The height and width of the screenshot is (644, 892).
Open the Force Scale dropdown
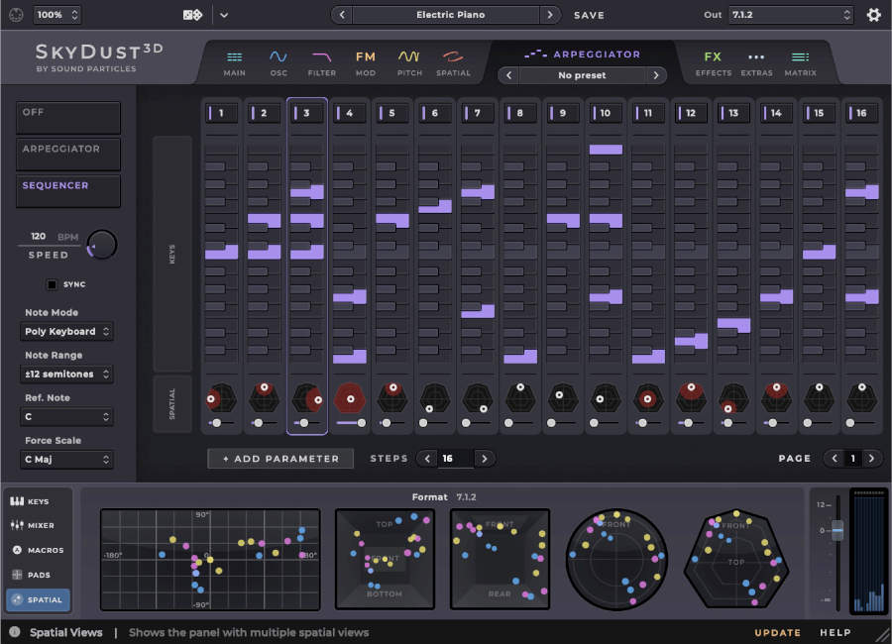[x=66, y=460]
